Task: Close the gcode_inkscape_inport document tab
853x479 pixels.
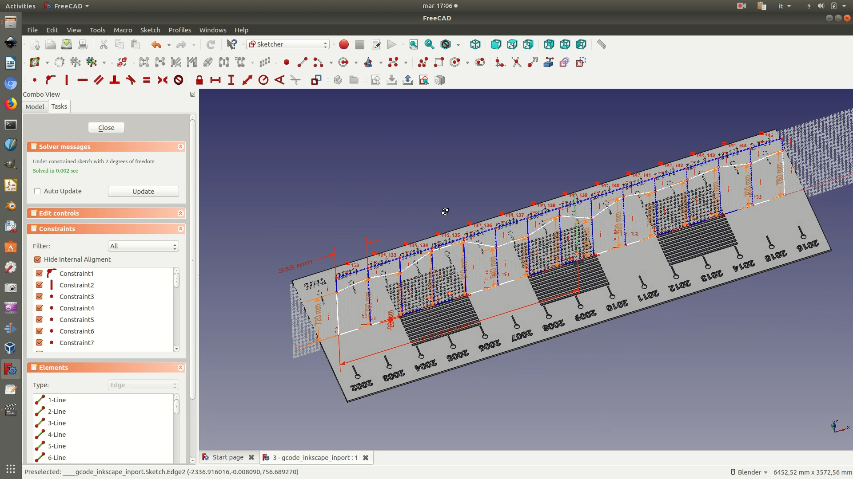Action: pos(366,458)
